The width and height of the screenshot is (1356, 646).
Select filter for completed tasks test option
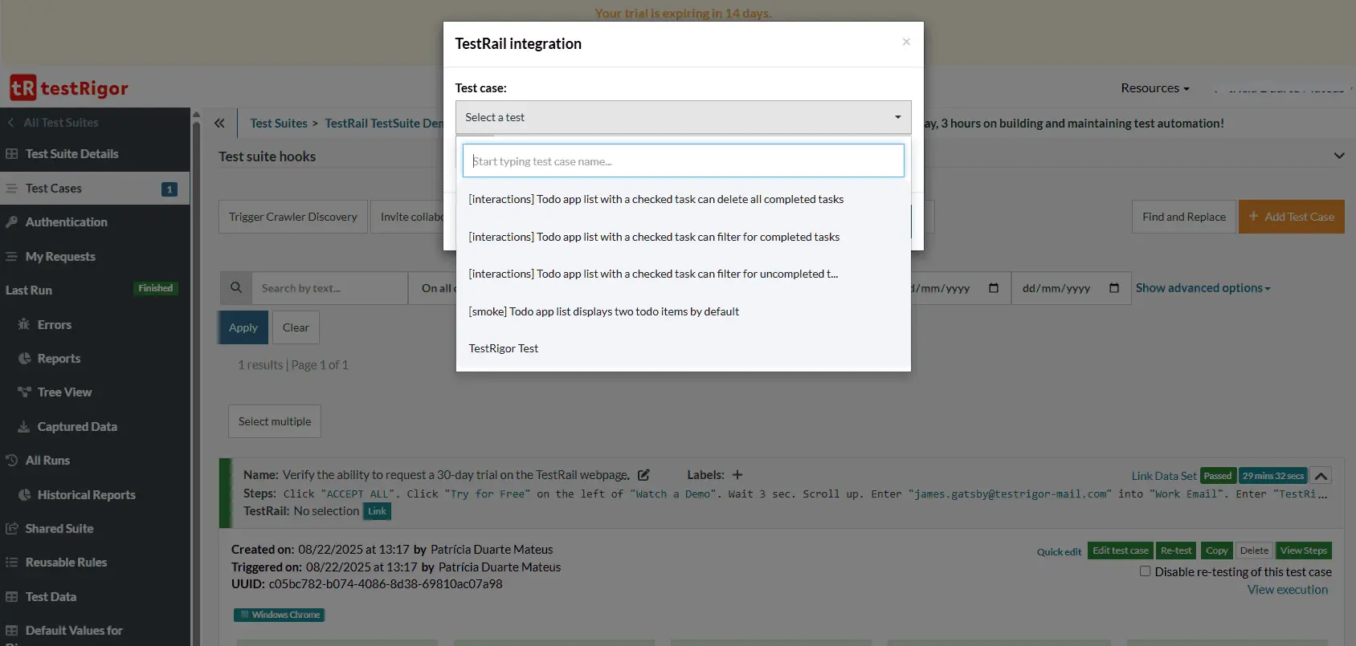[683, 237]
